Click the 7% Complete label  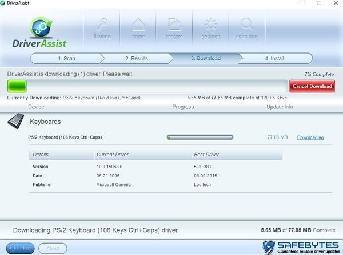tap(319, 75)
